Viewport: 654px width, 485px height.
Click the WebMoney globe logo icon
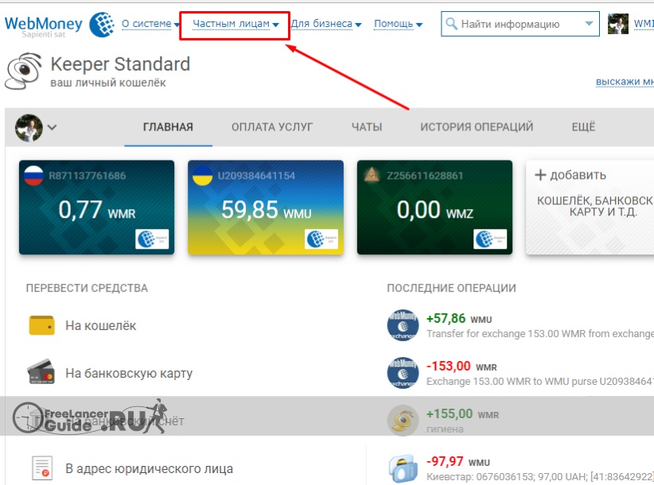(x=102, y=25)
